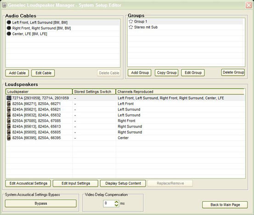254x215 pixels.
Task: Create a new group with Add Group
Action: pyautogui.click(x=140, y=73)
